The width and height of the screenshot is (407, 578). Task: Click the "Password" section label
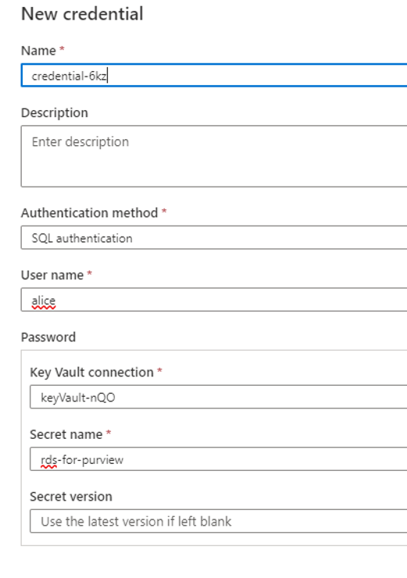48,337
